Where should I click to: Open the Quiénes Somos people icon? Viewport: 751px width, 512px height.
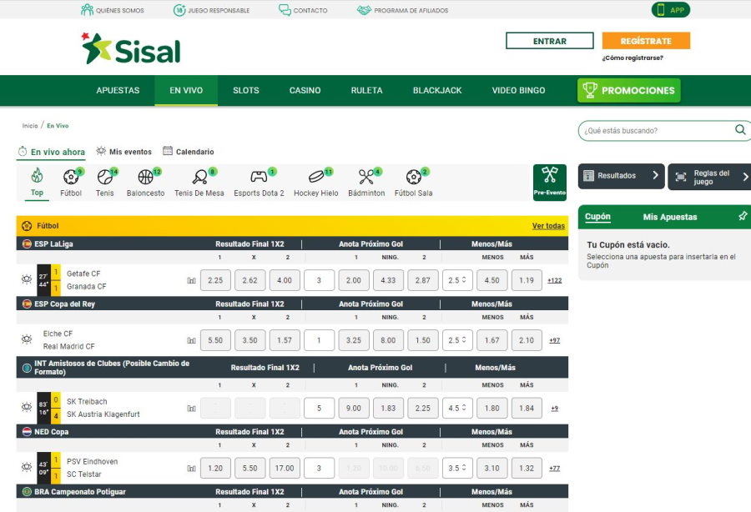point(87,9)
